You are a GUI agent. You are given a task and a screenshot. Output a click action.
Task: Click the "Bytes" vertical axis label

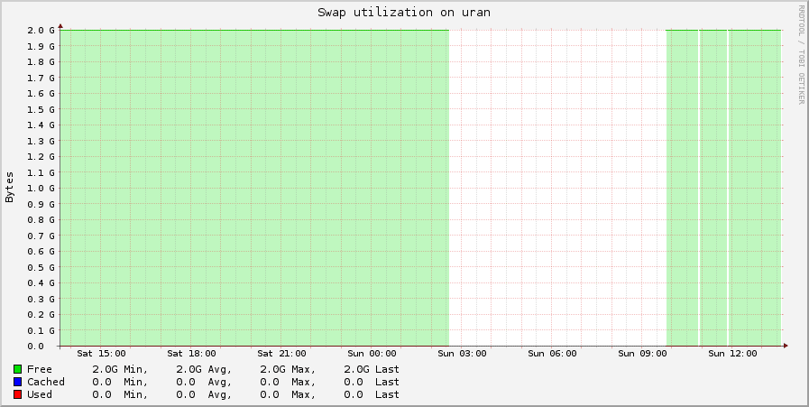click(10, 188)
